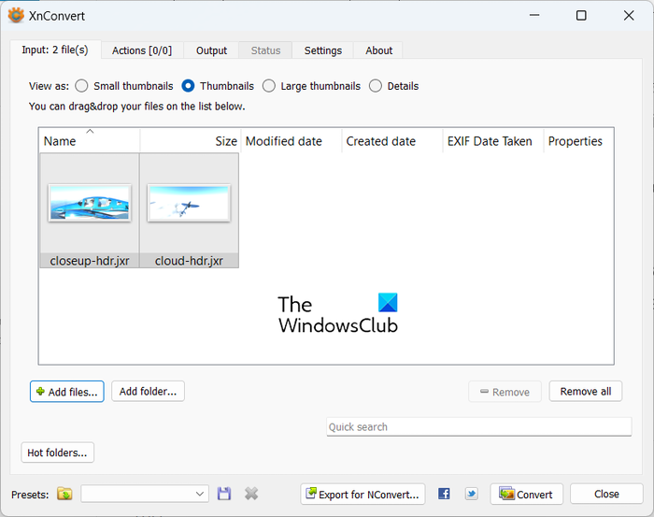Switch to the Input: 2 file(s) tab
Screen dimensions: 654x517
point(55,50)
